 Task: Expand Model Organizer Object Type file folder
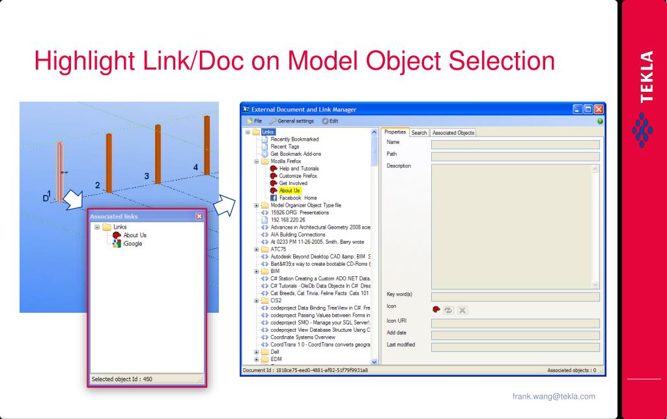pyautogui.click(x=257, y=205)
